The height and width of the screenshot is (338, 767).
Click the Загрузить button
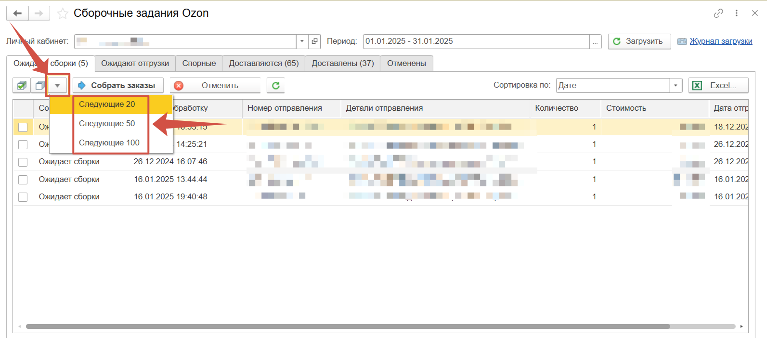pyautogui.click(x=639, y=41)
